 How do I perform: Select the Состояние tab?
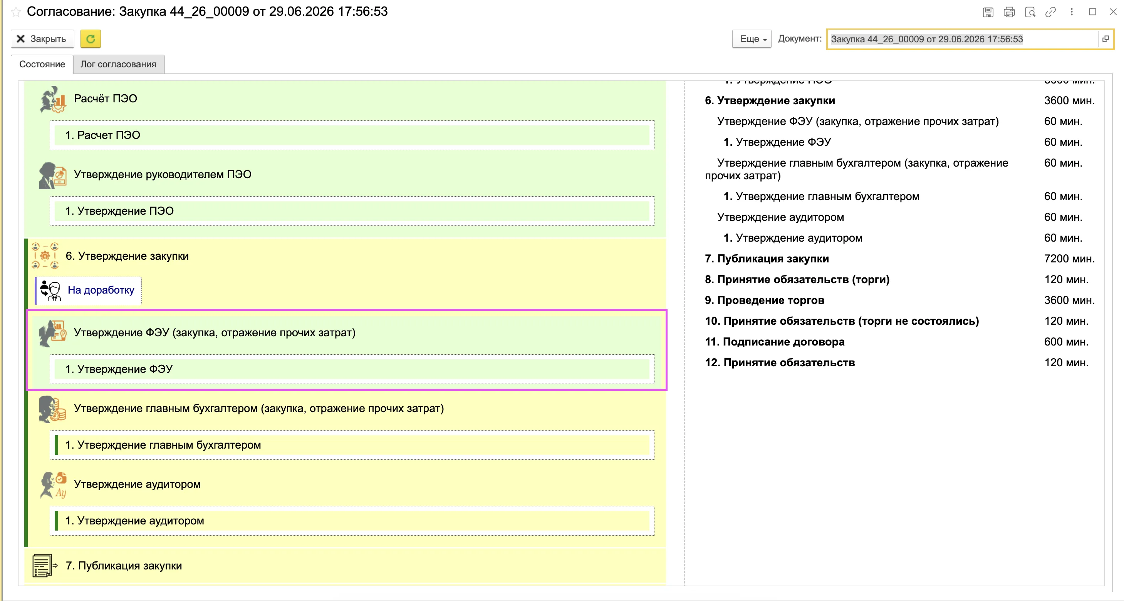[x=42, y=64]
